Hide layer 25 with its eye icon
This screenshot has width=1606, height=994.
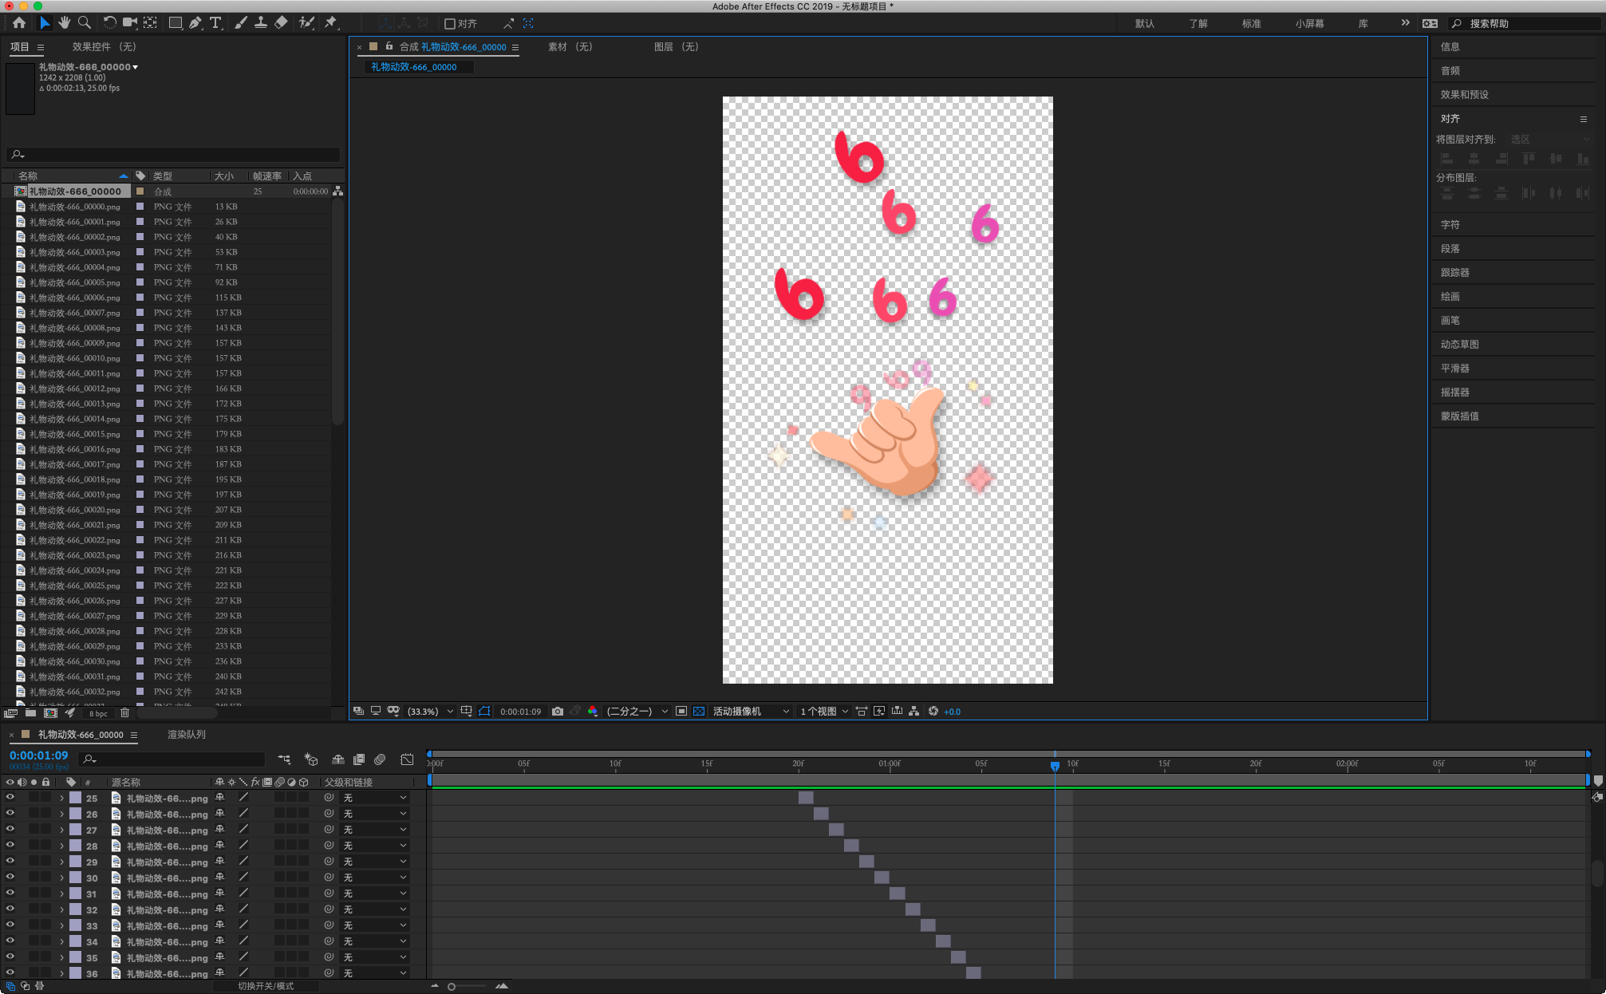coord(10,798)
